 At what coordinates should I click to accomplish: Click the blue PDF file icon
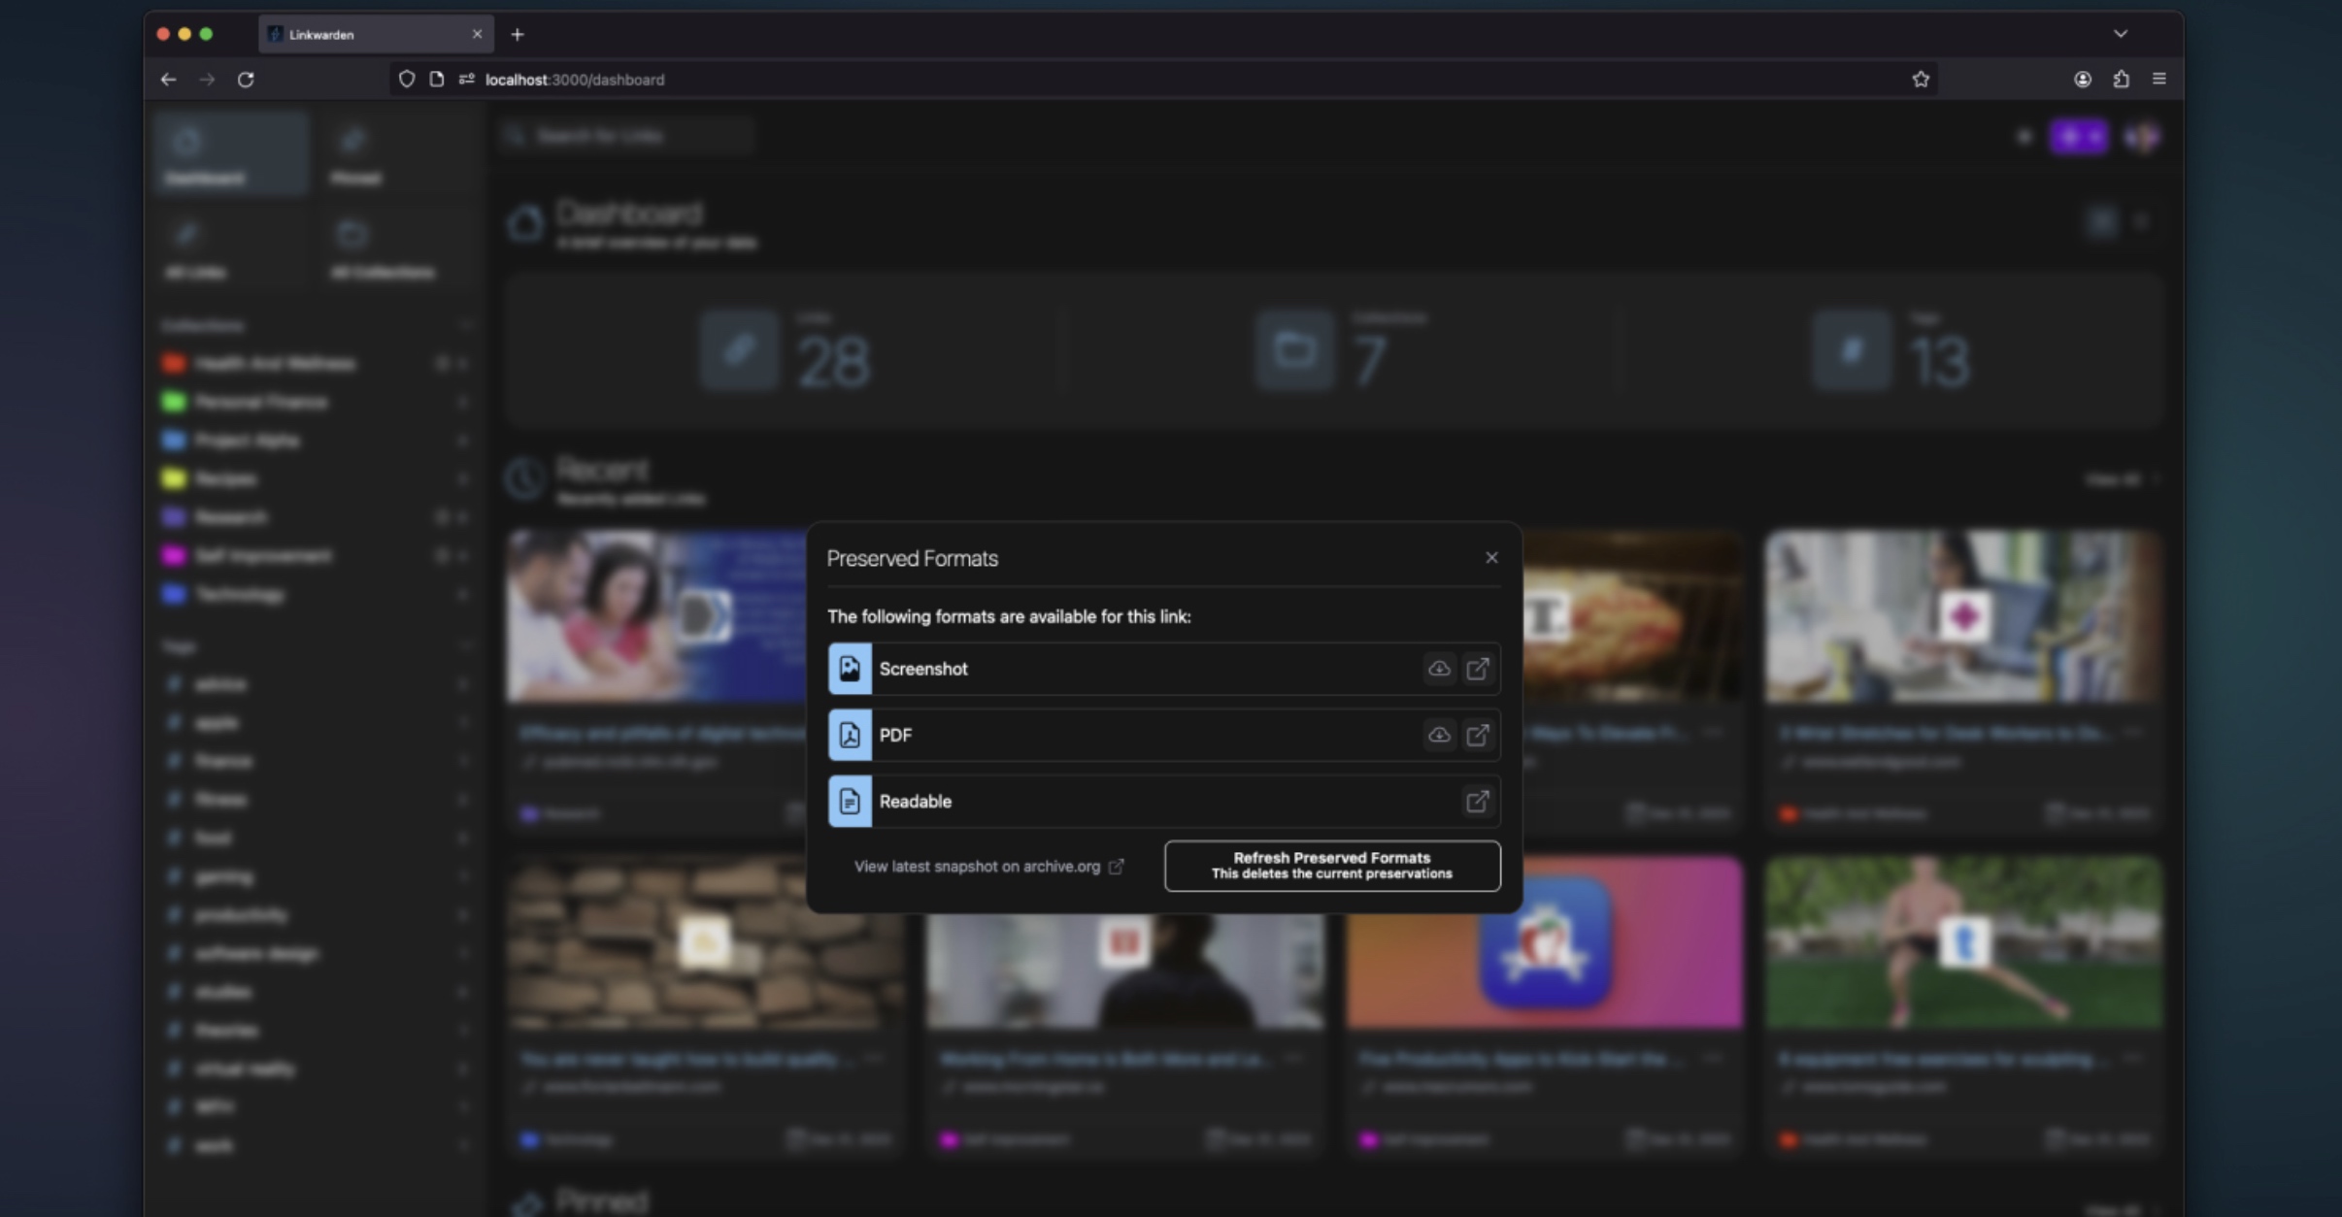[850, 735]
